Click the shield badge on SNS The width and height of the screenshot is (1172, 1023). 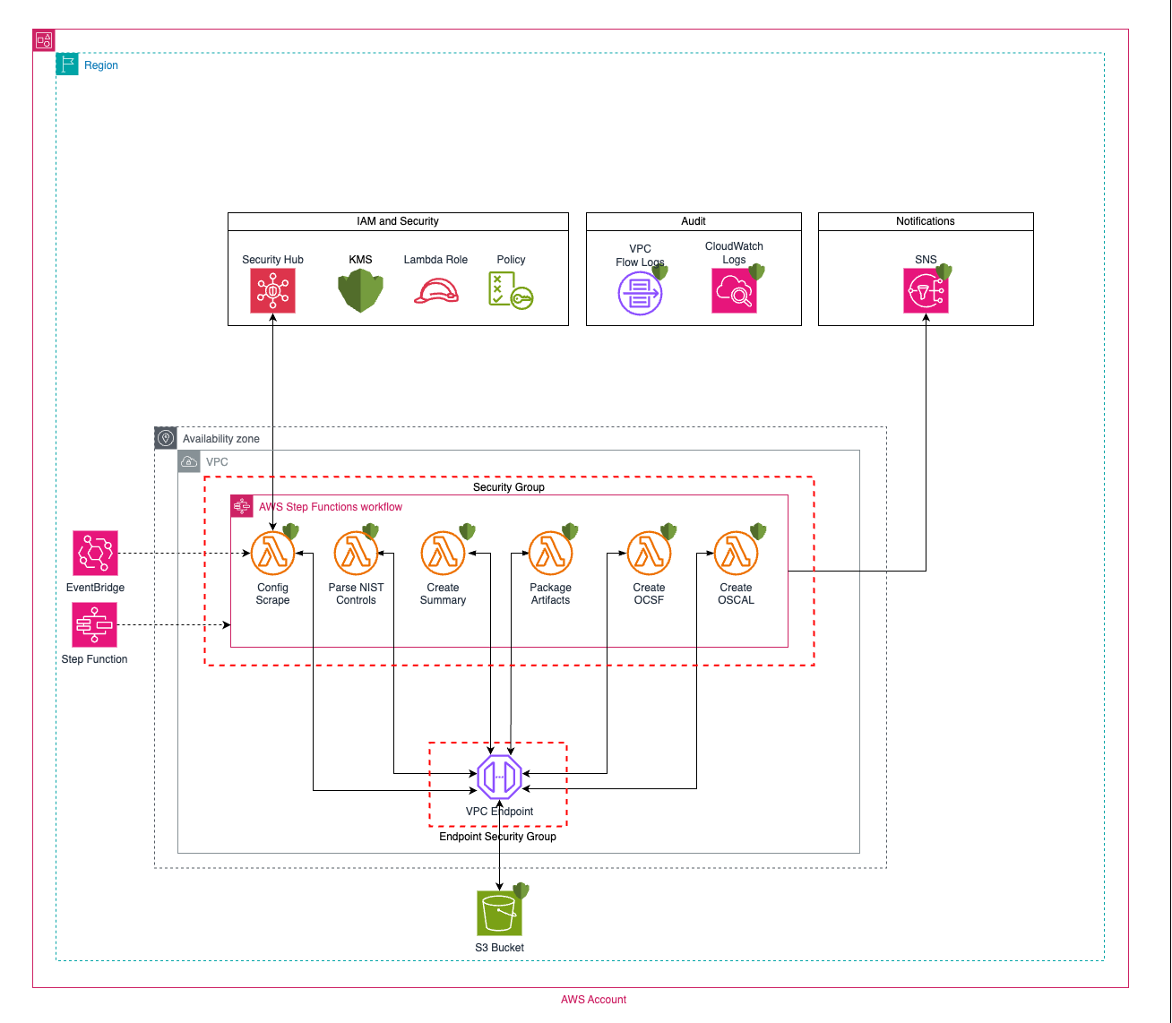944,272
